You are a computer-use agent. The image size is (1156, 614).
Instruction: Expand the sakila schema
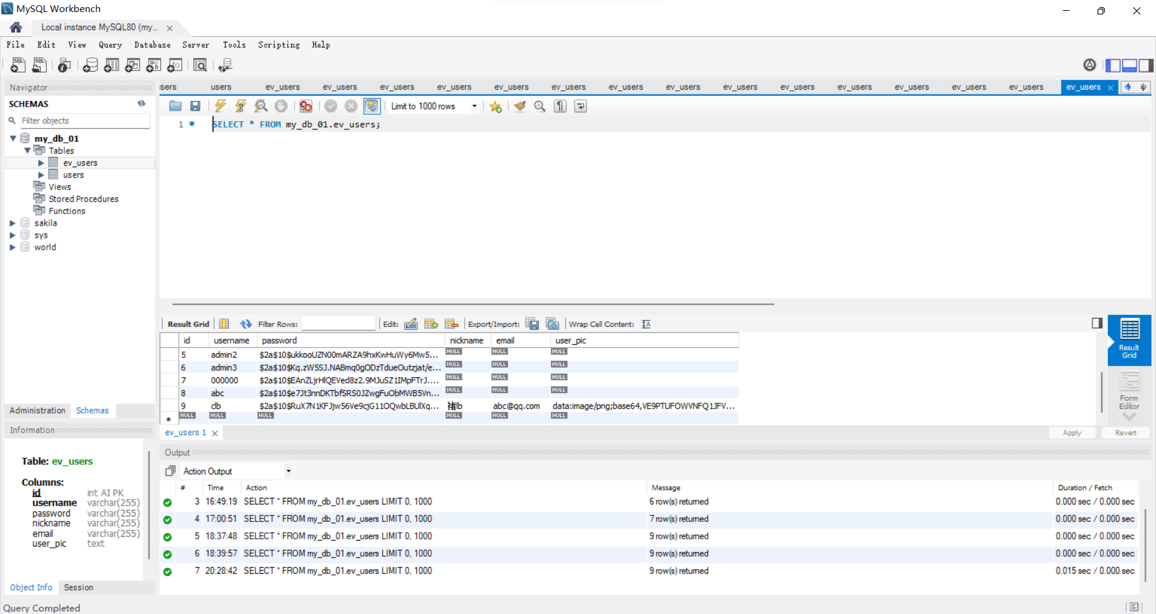tap(13, 223)
